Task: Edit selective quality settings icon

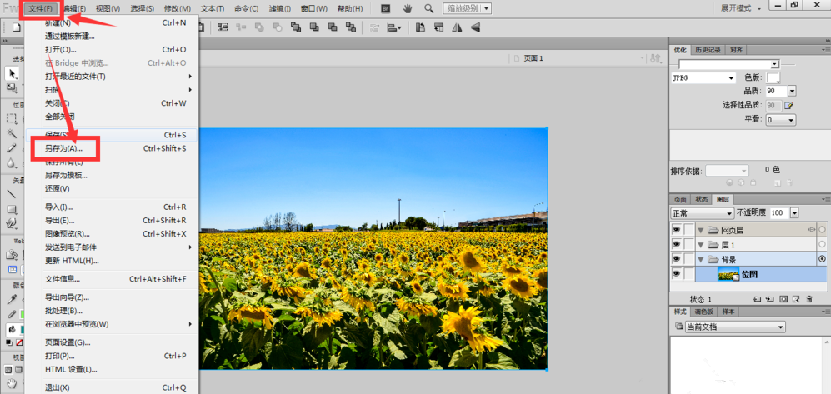Action: pos(788,106)
